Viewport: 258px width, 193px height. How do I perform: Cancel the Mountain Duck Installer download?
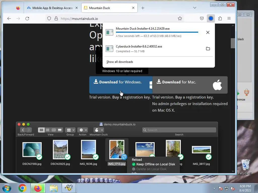[x=208, y=32]
